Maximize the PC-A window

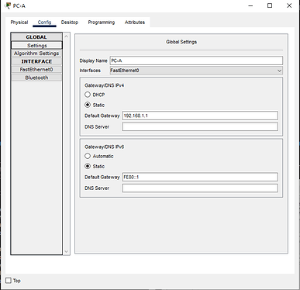pyautogui.click(x=270, y=5)
